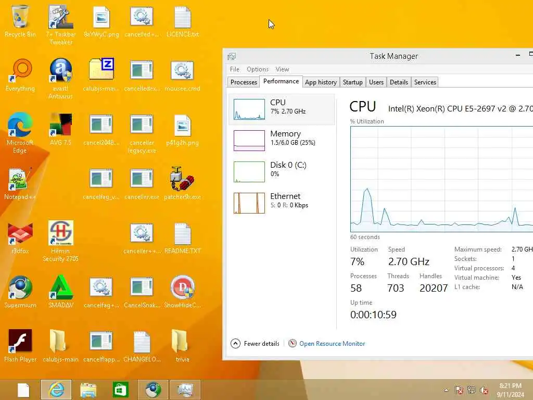Click the Action Center flag tray icon

pyautogui.click(x=459, y=390)
